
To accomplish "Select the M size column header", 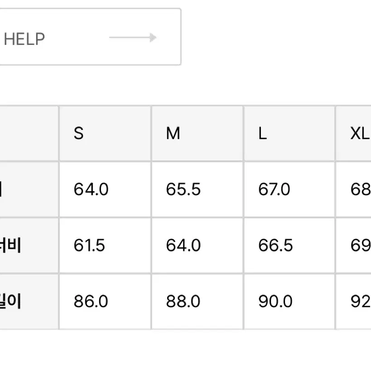I will point(173,133).
